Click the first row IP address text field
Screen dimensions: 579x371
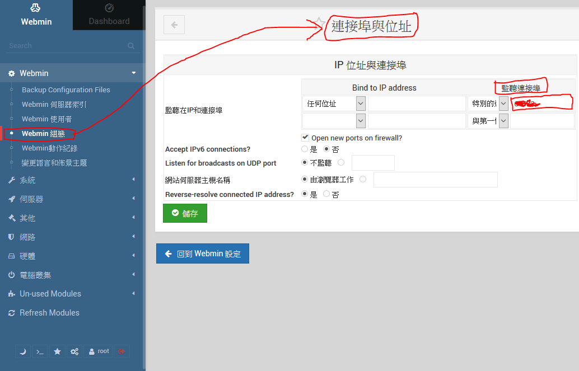point(417,104)
